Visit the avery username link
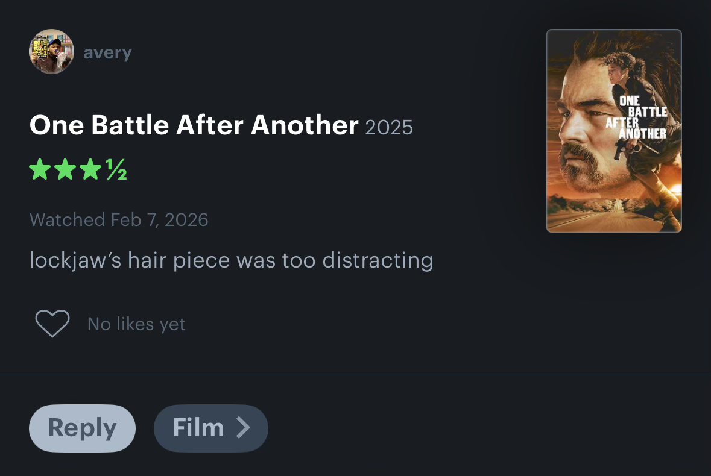 [x=107, y=52]
